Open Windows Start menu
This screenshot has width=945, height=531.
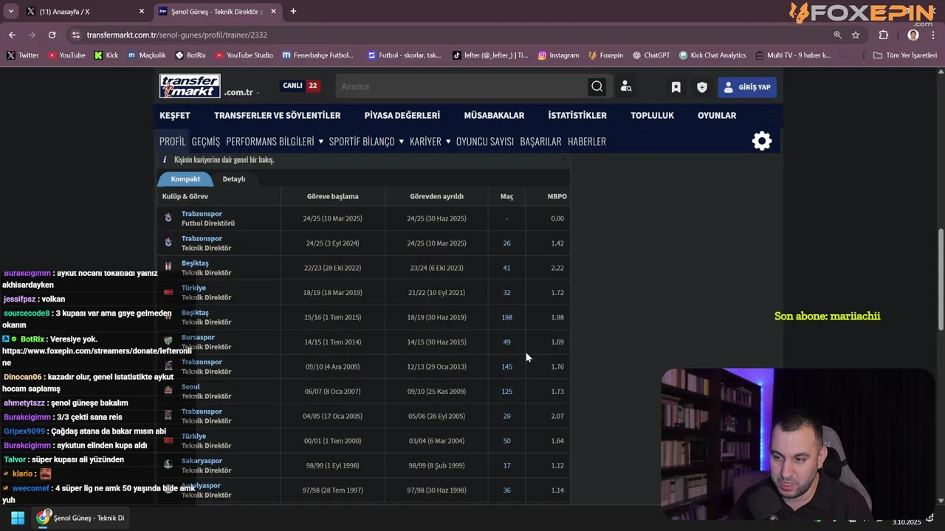(x=18, y=518)
